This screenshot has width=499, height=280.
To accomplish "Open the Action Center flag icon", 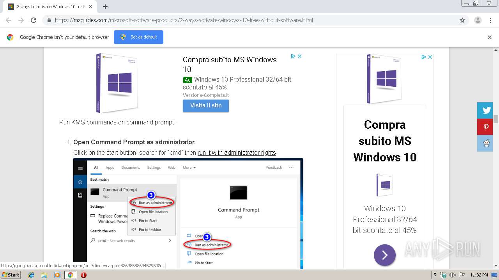I will tap(461, 275).
